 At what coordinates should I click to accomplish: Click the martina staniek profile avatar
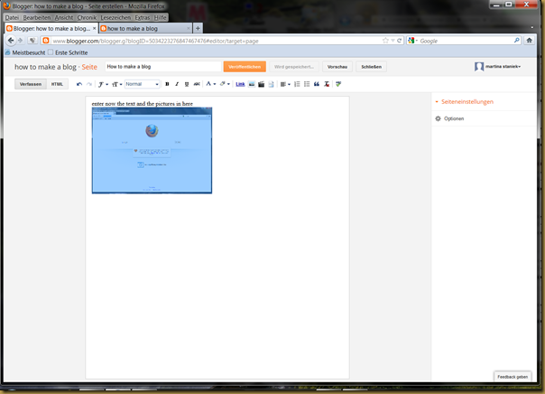[x=479, y=67]
